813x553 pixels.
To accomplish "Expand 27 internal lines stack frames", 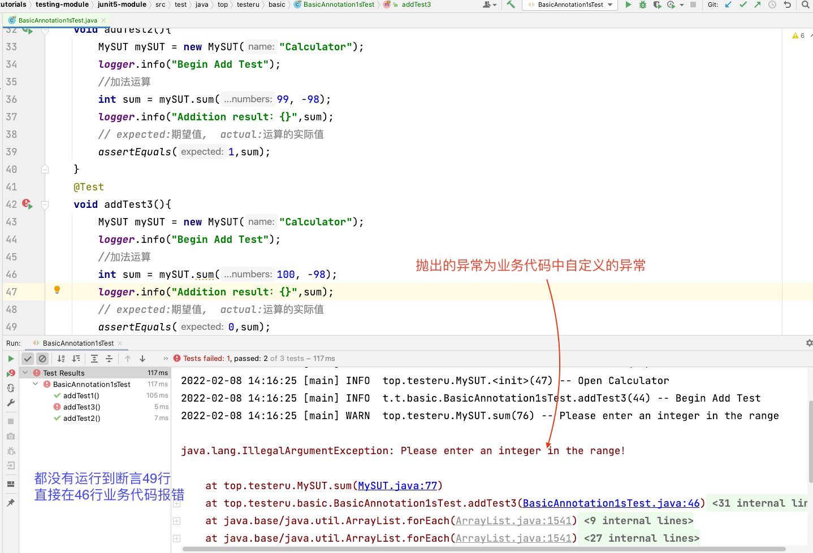I will (176, 538).
